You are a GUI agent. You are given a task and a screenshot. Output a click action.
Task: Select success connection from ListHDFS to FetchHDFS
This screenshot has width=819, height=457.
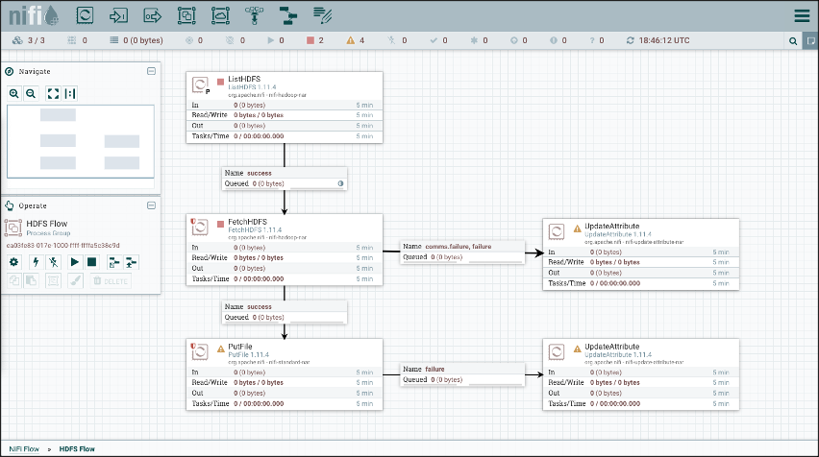(285, 179)
